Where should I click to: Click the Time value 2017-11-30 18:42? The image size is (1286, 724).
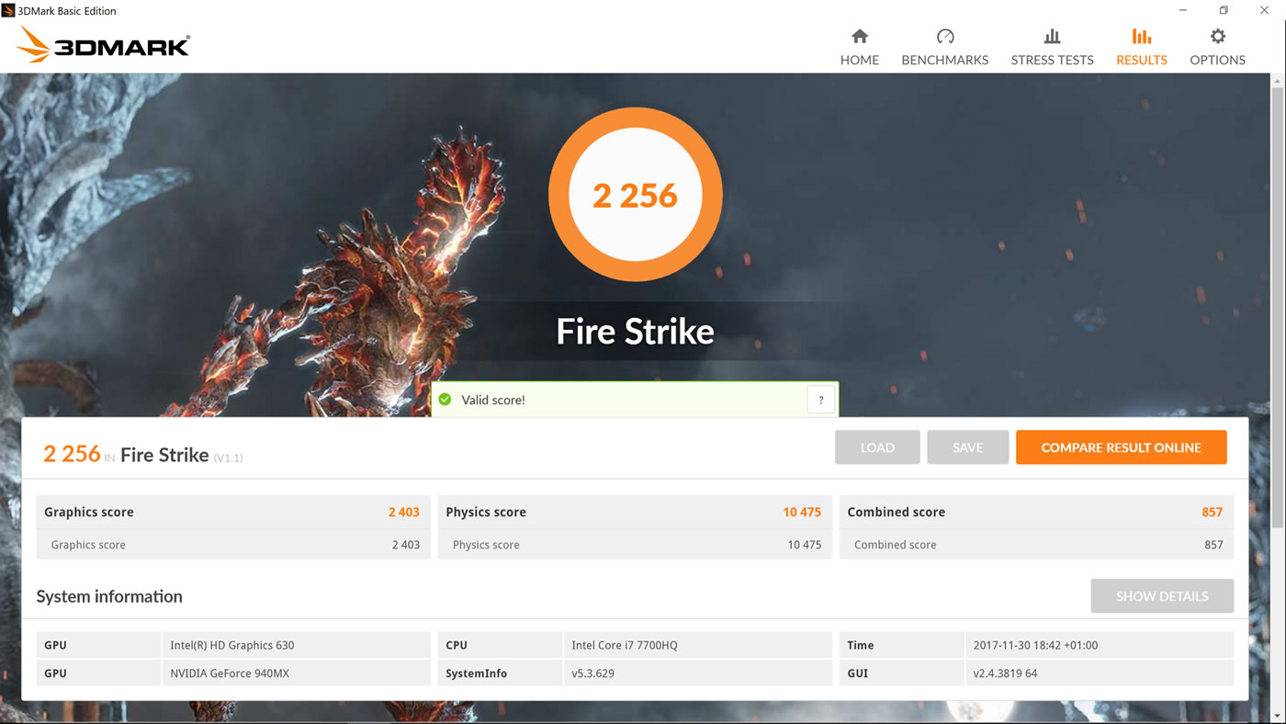pyautogui.click(x=1100, y=645)
